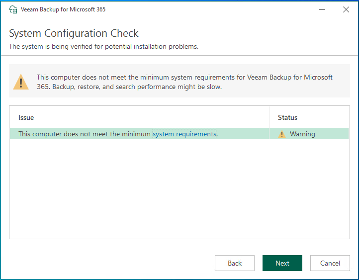
Task: Click the large warning triangle in banner
Action: coord(21,82)
